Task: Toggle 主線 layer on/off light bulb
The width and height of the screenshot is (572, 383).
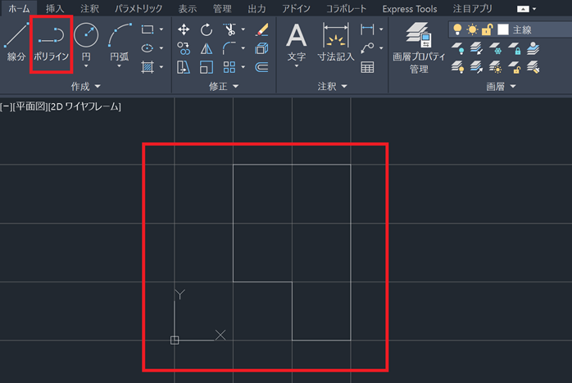Action: tap(457, 29)
